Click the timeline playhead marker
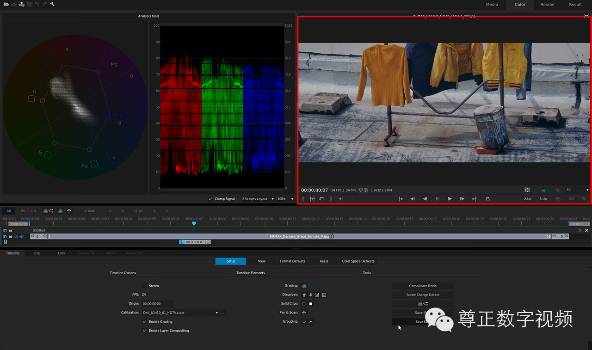The height and width of the screenshot is (350, 592). pyautogui.click(x=194, y=223)
